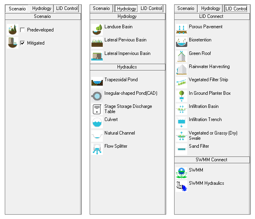Select the Stage Storage Discharge Table icon

coord(97,109)
